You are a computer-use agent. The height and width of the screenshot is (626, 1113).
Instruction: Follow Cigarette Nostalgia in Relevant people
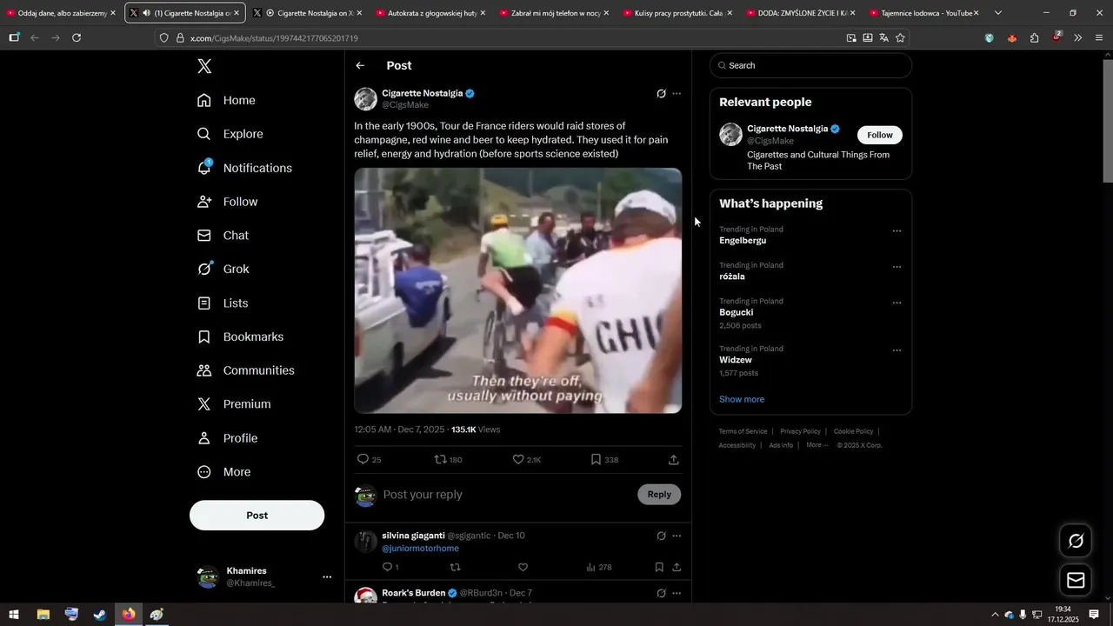(880, 135)
